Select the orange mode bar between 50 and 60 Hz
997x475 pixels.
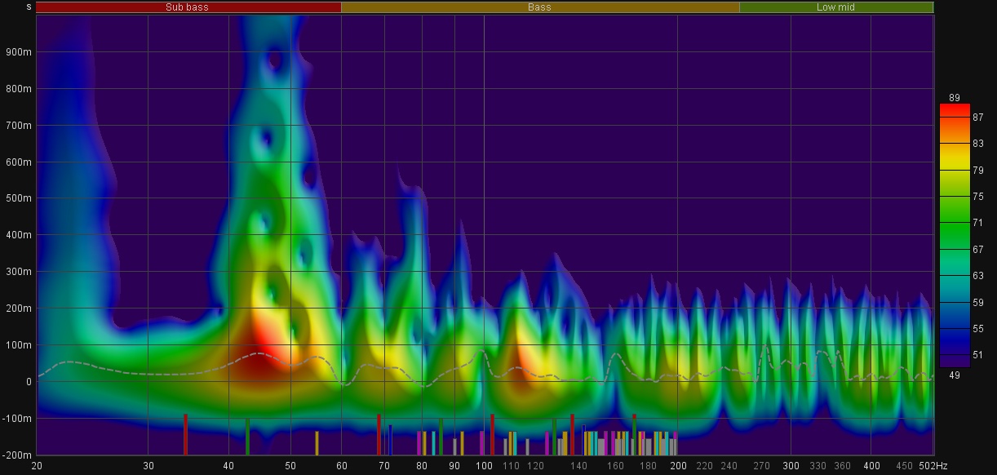pos(317,442)
